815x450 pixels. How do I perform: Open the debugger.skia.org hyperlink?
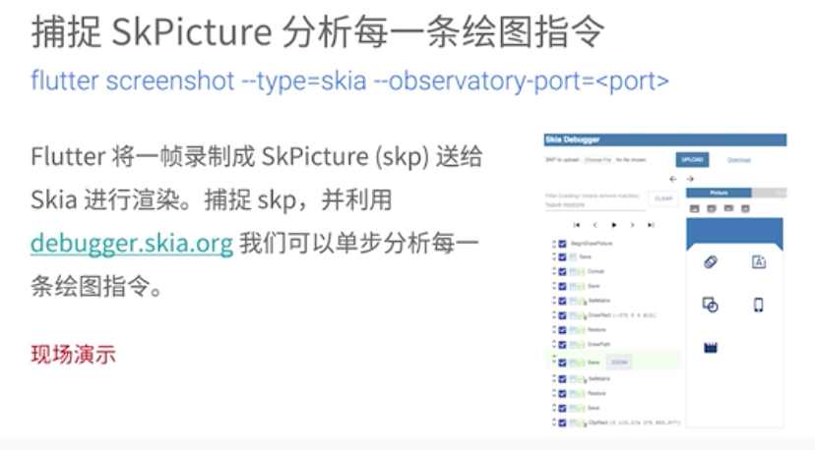click(x=132, y=243)
